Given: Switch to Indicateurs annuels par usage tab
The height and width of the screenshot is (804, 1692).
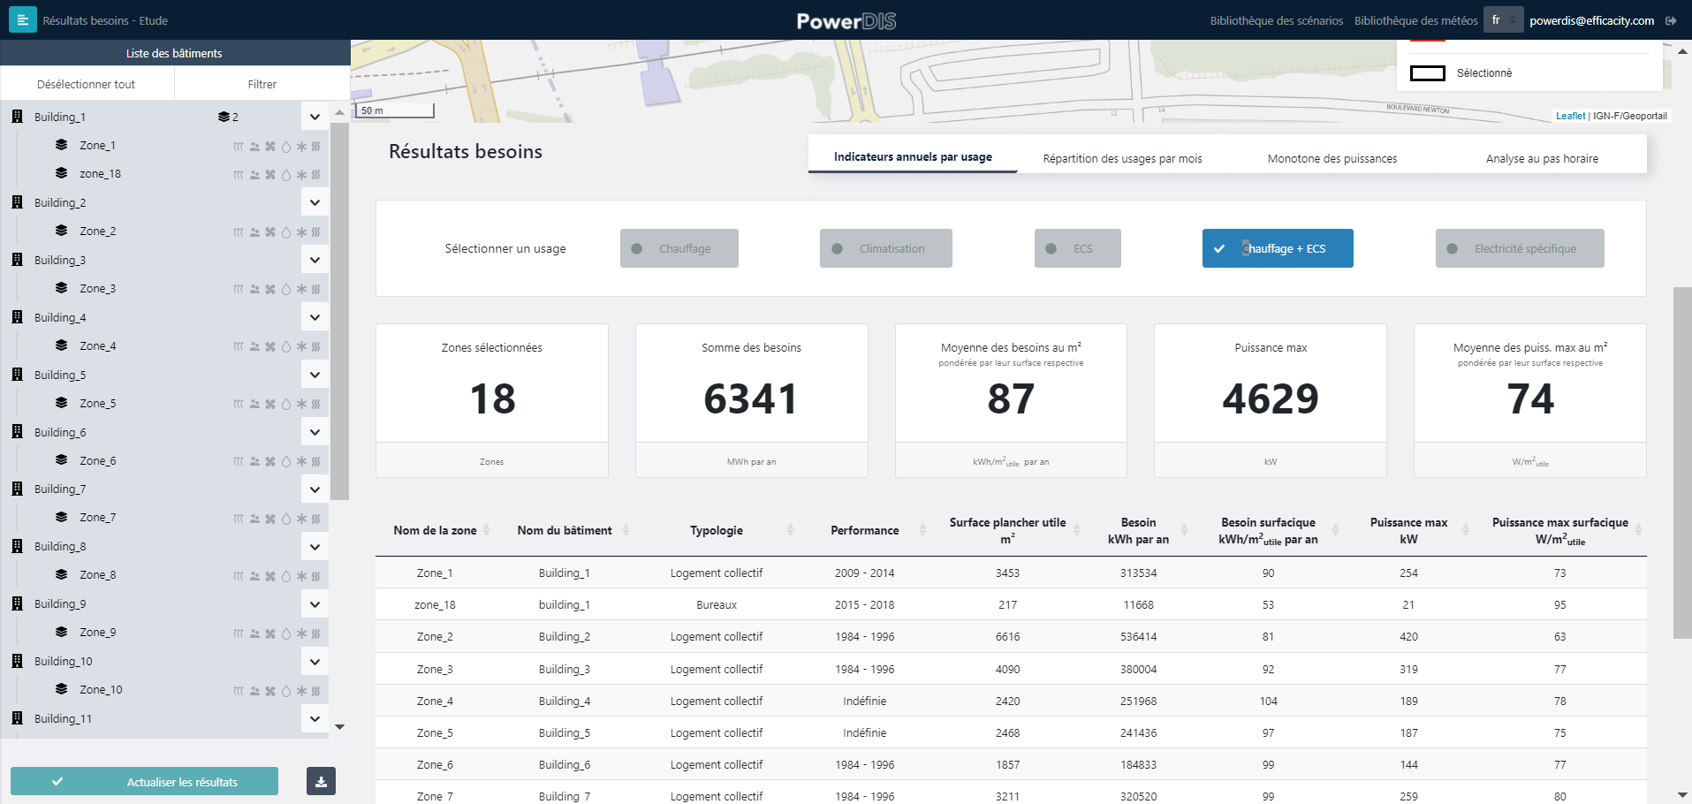Looking at the screenshot, I should click(913, 156).
